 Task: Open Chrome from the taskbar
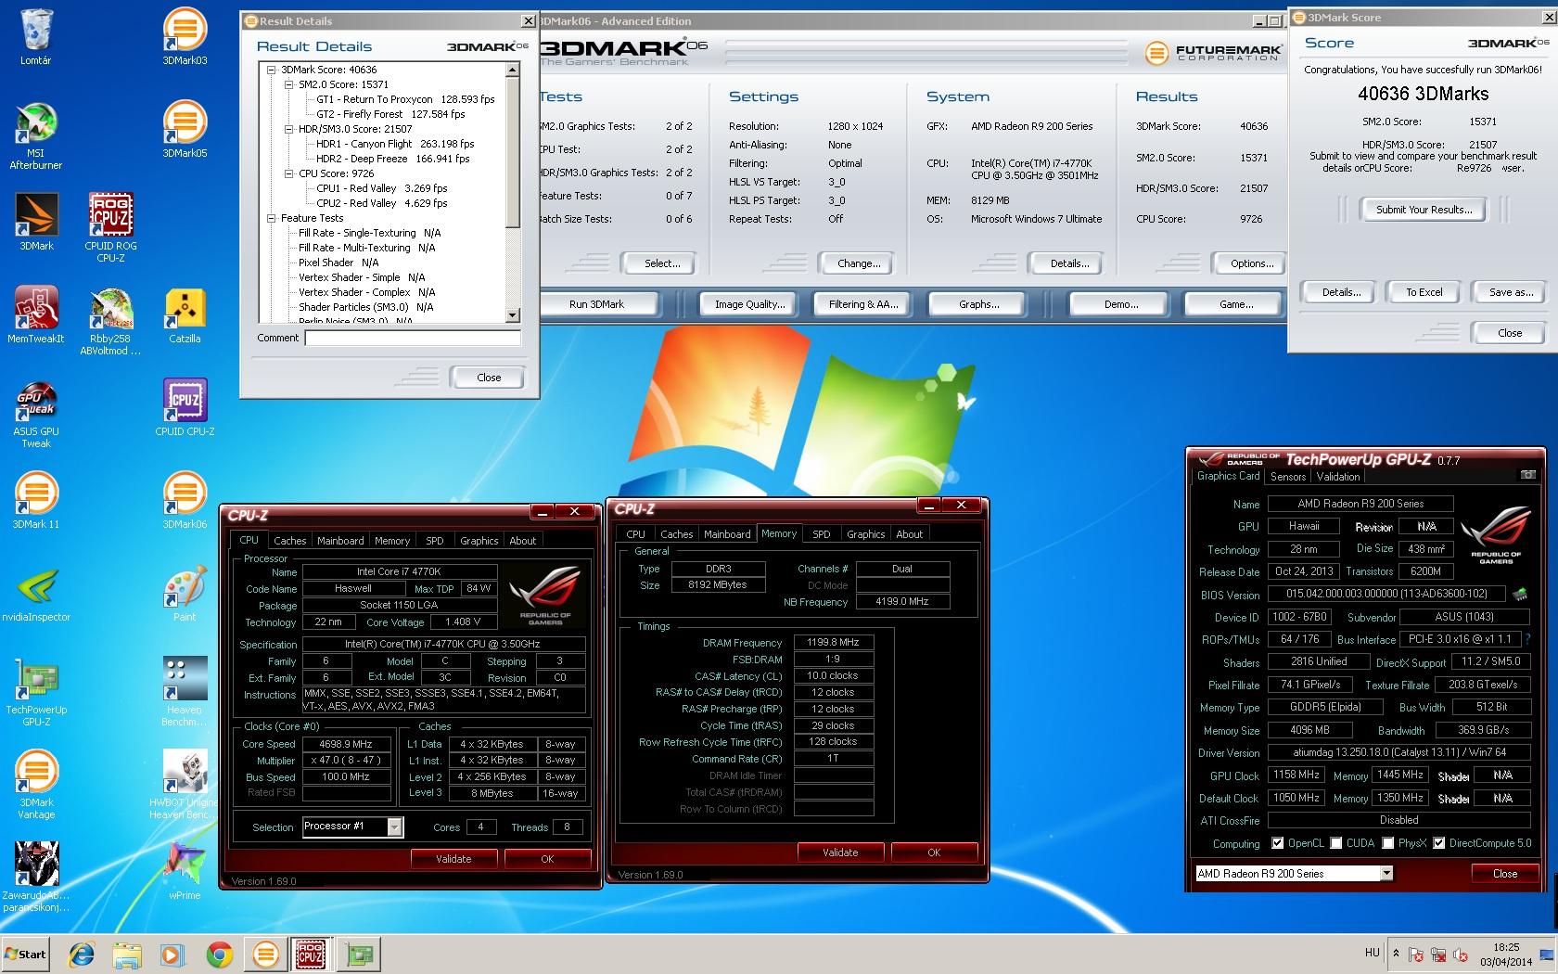tap(220, 955)
